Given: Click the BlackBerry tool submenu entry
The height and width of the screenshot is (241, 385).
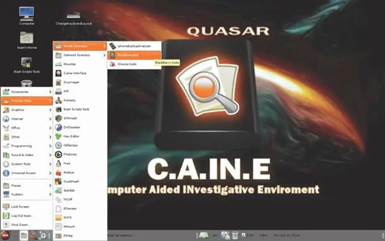Looking at the screenshot, I should pyautogui.click(x=133, y=55).
